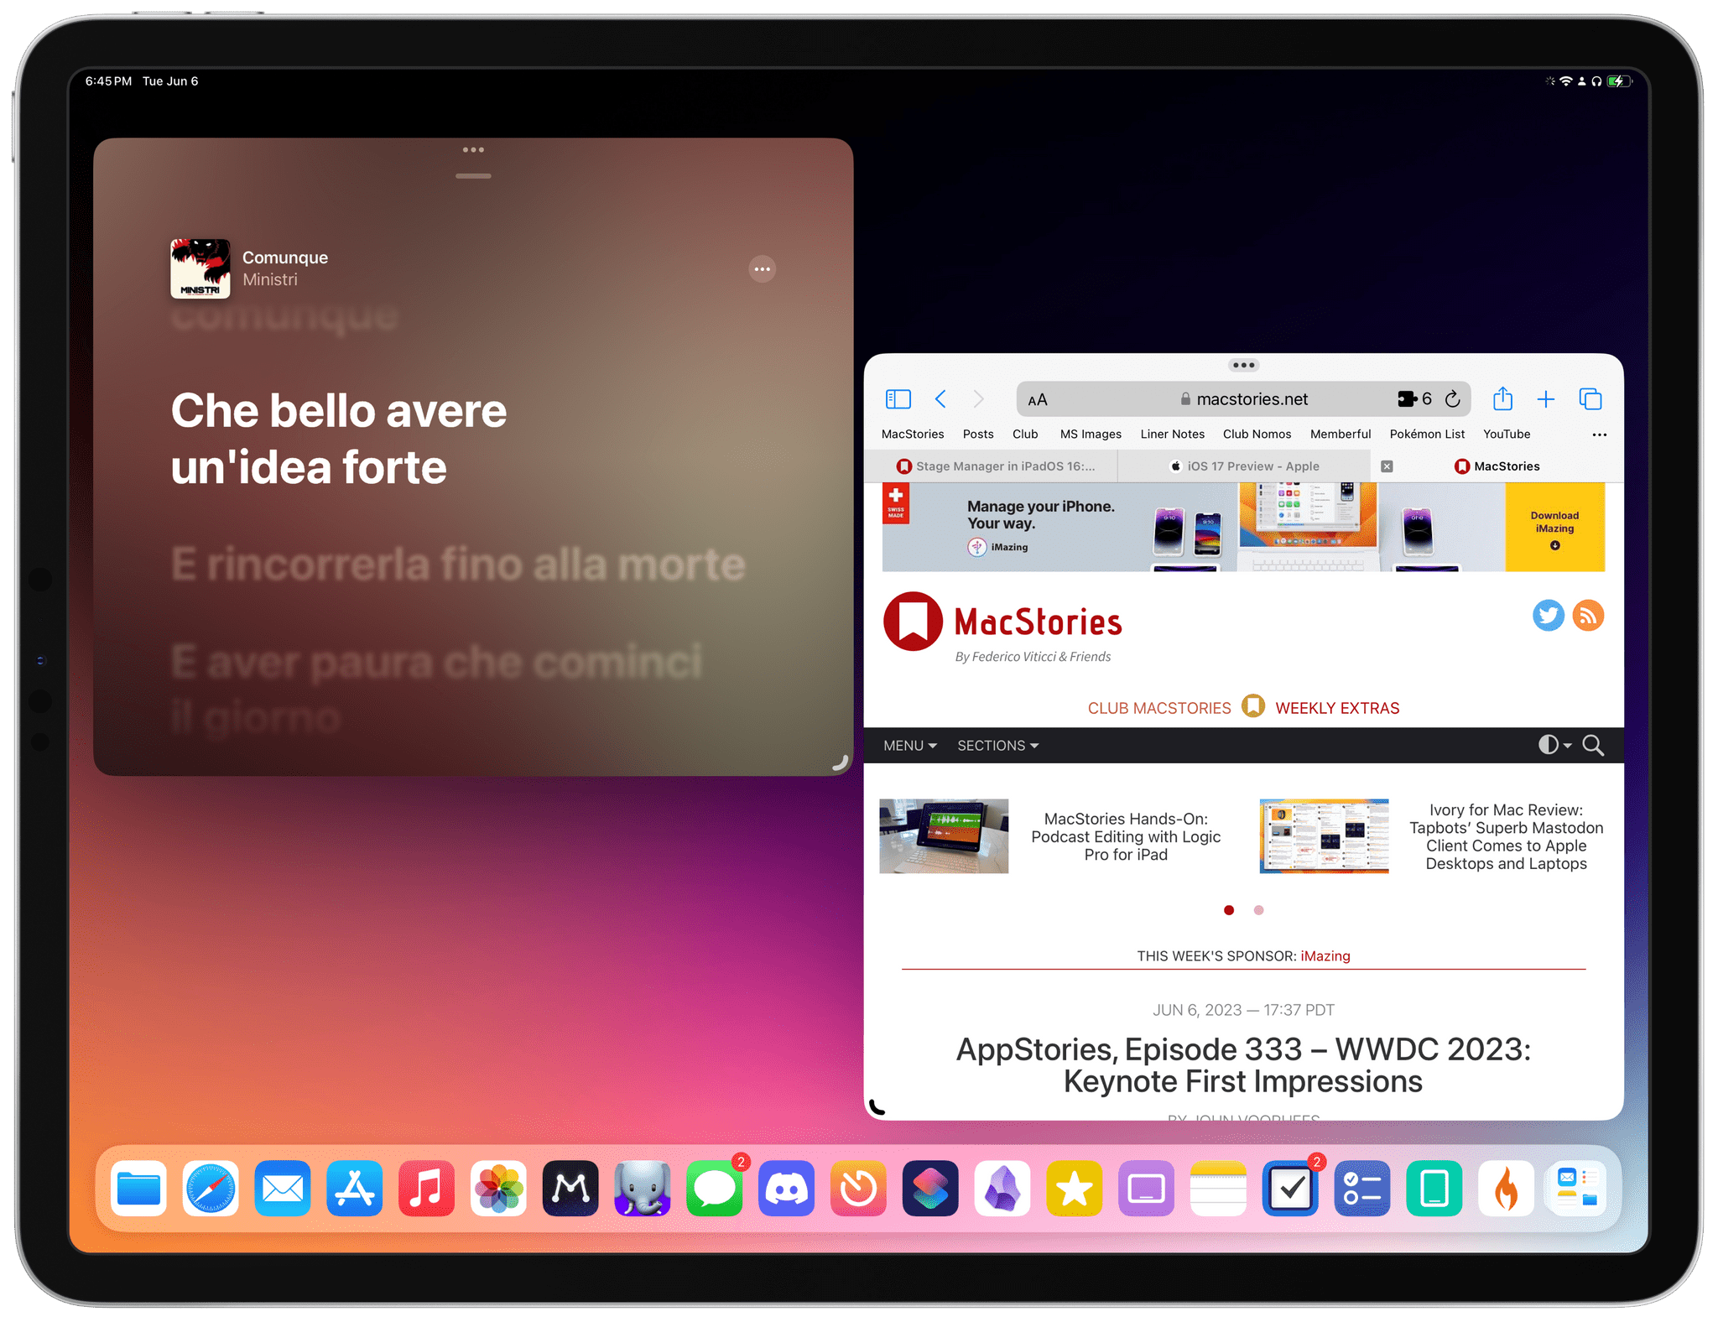The height and width of the screenshot is (1322, 1718).
Task: Select second featured carousel dot
Action: coord(1258,910)
